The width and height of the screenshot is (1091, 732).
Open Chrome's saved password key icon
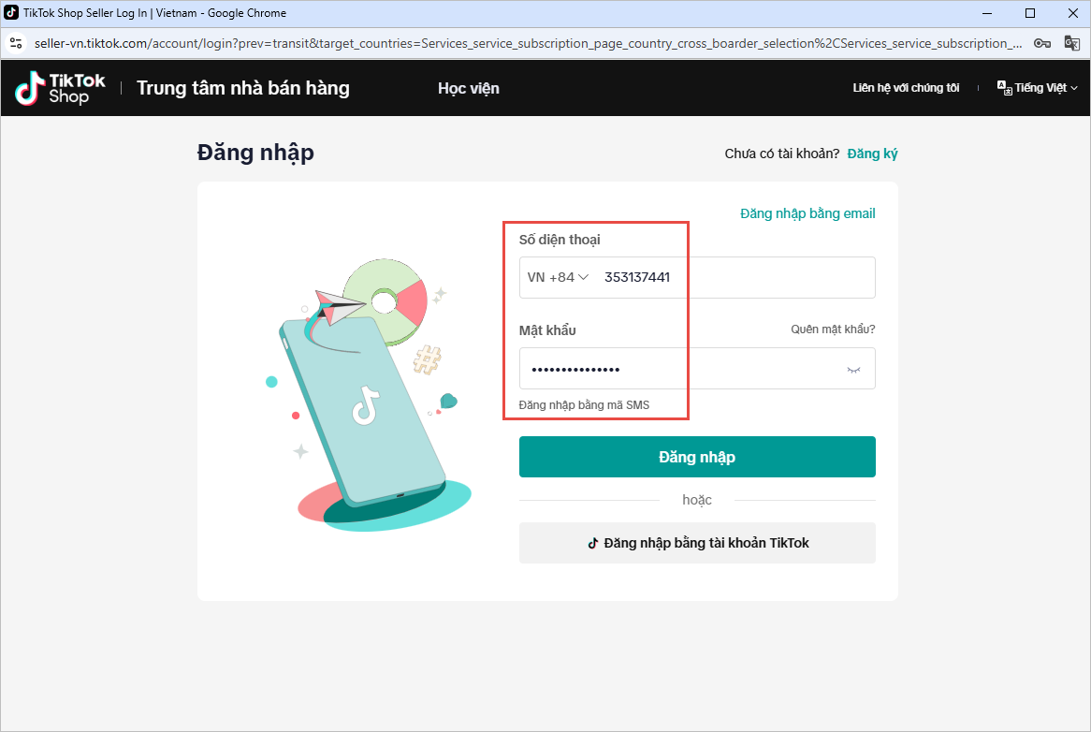pos(1041,43)
